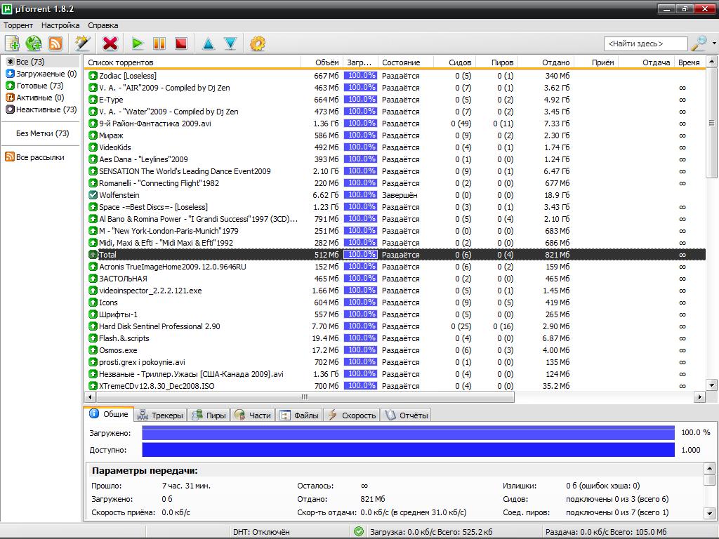Image resolution: width=719 pixels, height=539 pixels.
Task: Click seeding icon beside Icons torrent
Action: [93, 302]
